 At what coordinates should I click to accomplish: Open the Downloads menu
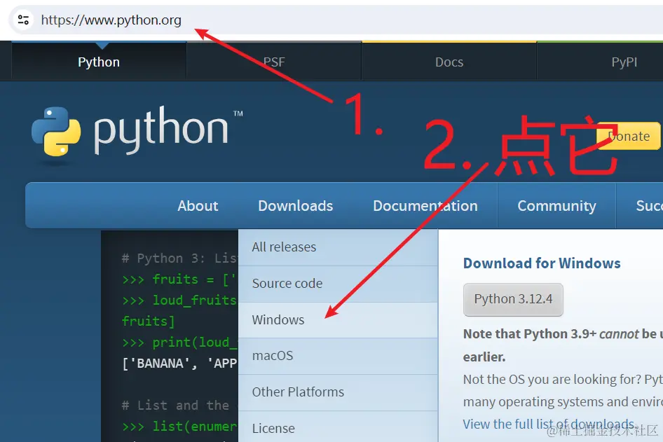(x=296, y=206)
